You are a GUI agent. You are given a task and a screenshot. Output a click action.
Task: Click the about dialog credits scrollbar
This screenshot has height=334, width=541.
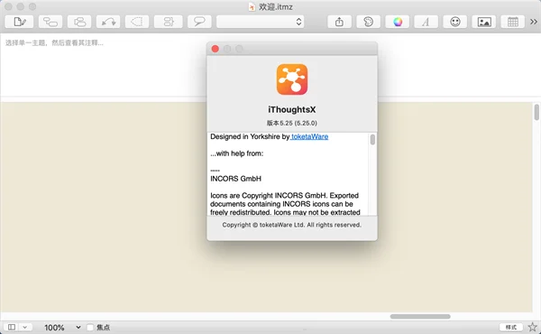tap(372, 140)
